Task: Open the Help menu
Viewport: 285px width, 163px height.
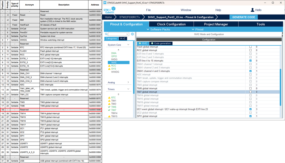Action: (x=218, y=10)
